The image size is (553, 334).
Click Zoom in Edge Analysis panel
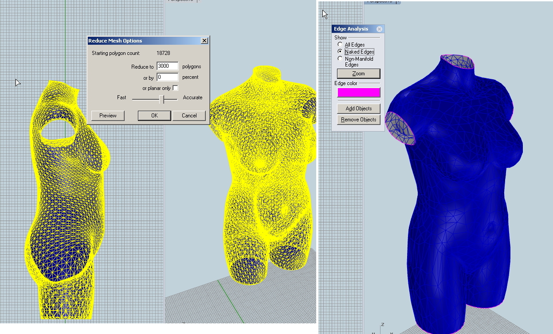coord(358,74)
